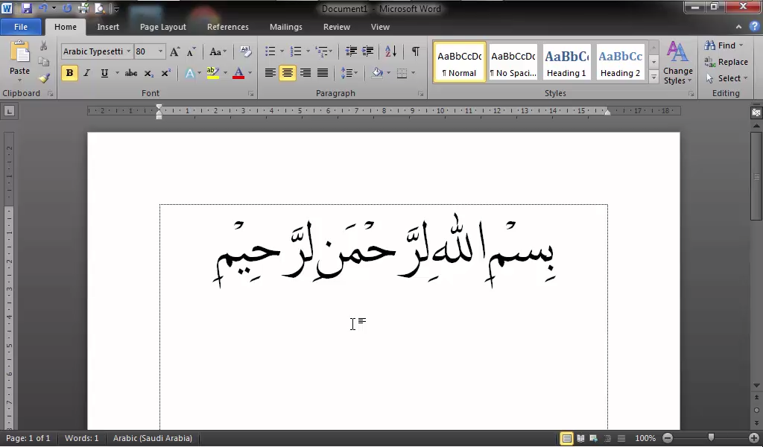Image resolution: width=763 pixels, height=447 pixels.
Task: Select the Format Painter brush
Action: tap(44, 78)
